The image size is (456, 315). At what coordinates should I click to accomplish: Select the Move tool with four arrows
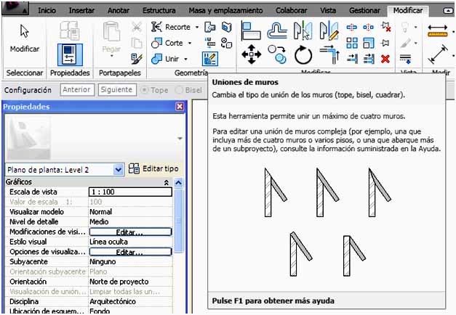(x=251, y=54)
